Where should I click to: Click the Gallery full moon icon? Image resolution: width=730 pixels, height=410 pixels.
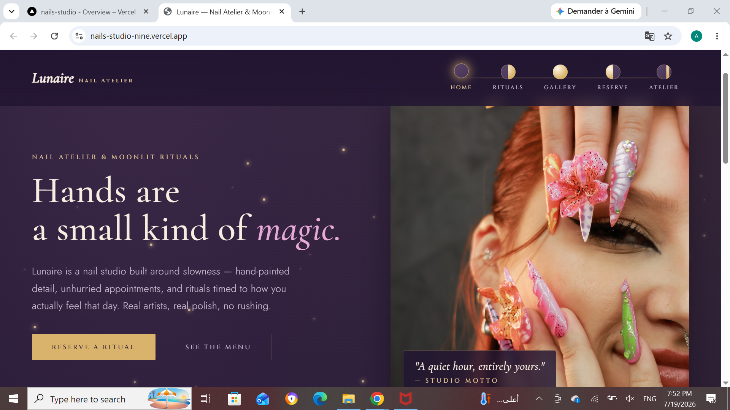click(560, 72)
